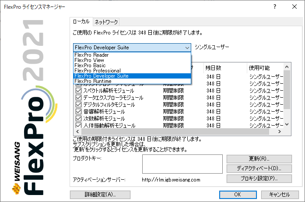Click horizontal scrollbar right arrow

click(280, 132)
